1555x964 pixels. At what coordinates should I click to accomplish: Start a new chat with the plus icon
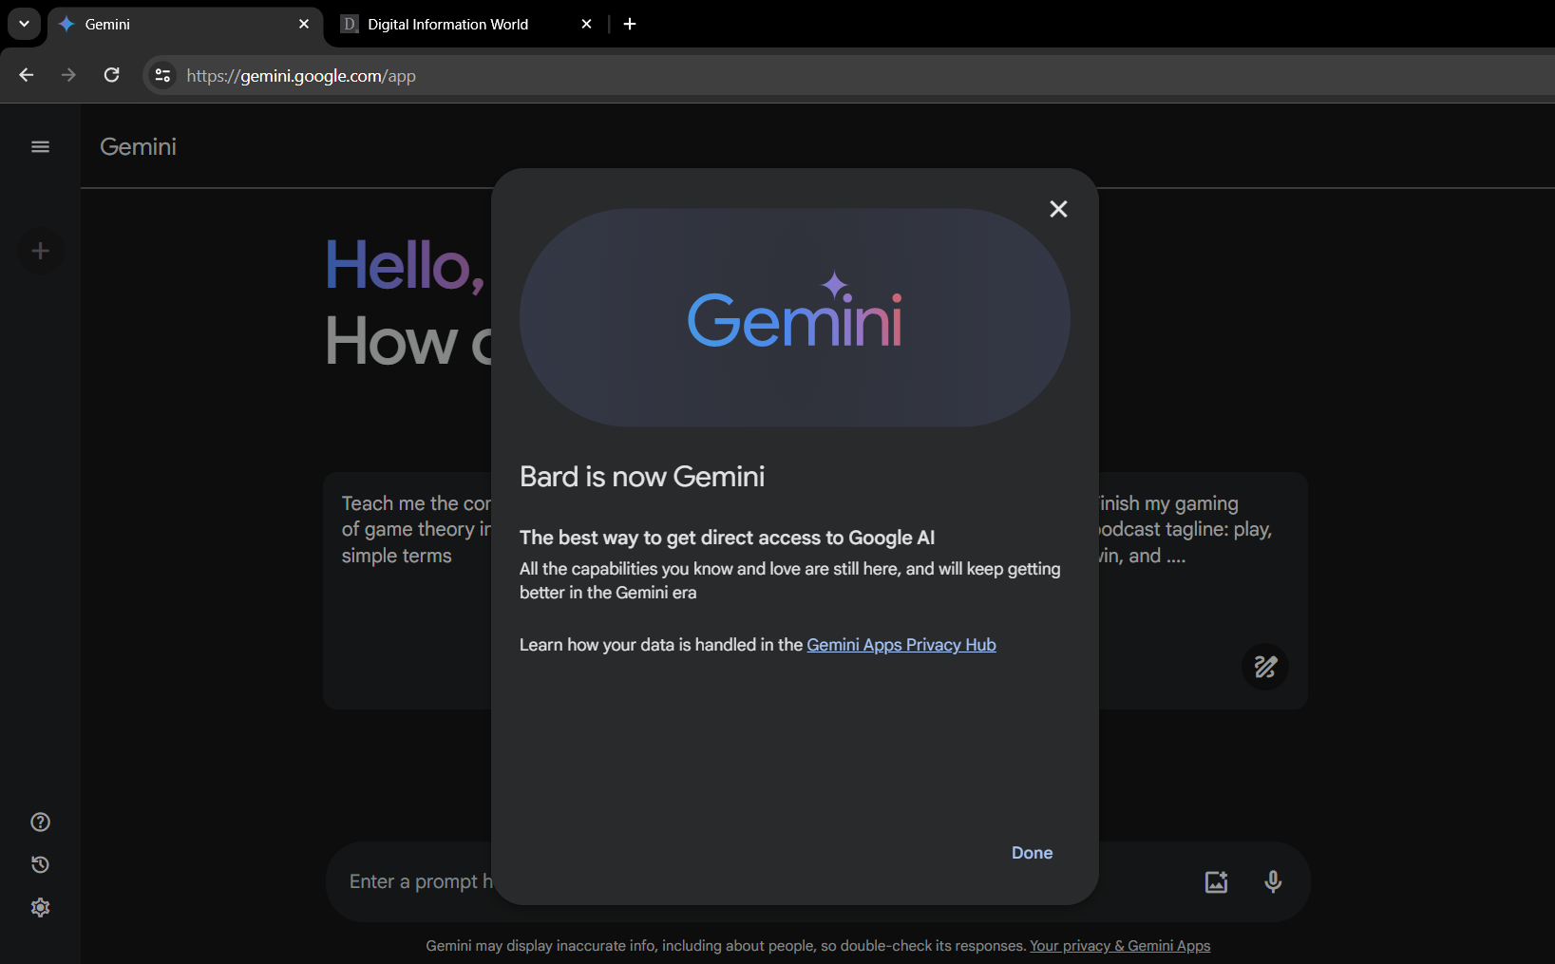click(x=40, y=251)
